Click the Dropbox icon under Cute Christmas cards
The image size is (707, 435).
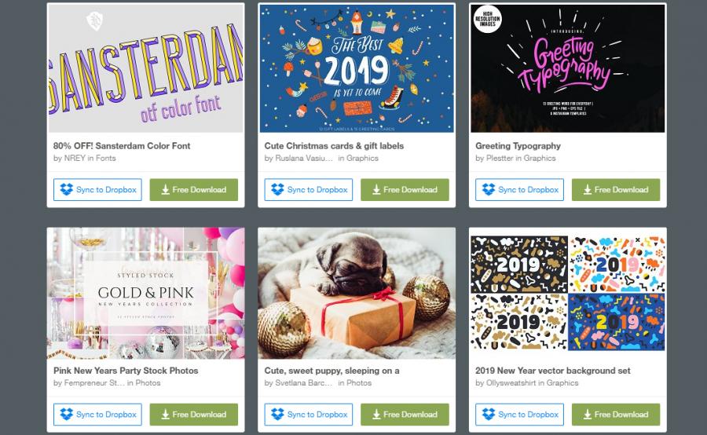click(x=278, y=189)
